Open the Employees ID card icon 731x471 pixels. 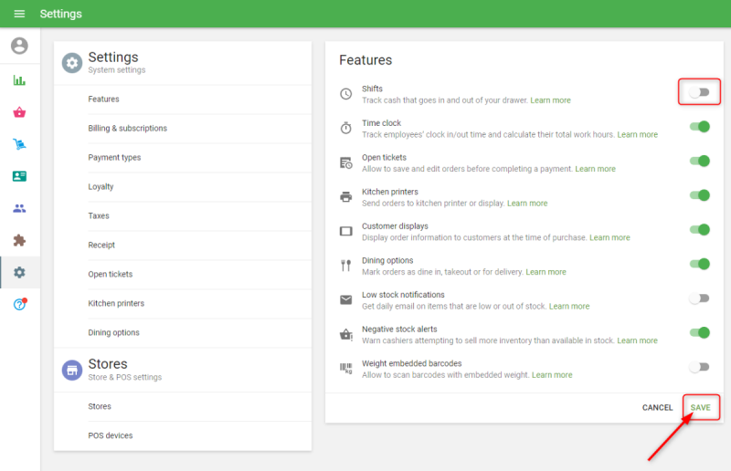[19, 176]
